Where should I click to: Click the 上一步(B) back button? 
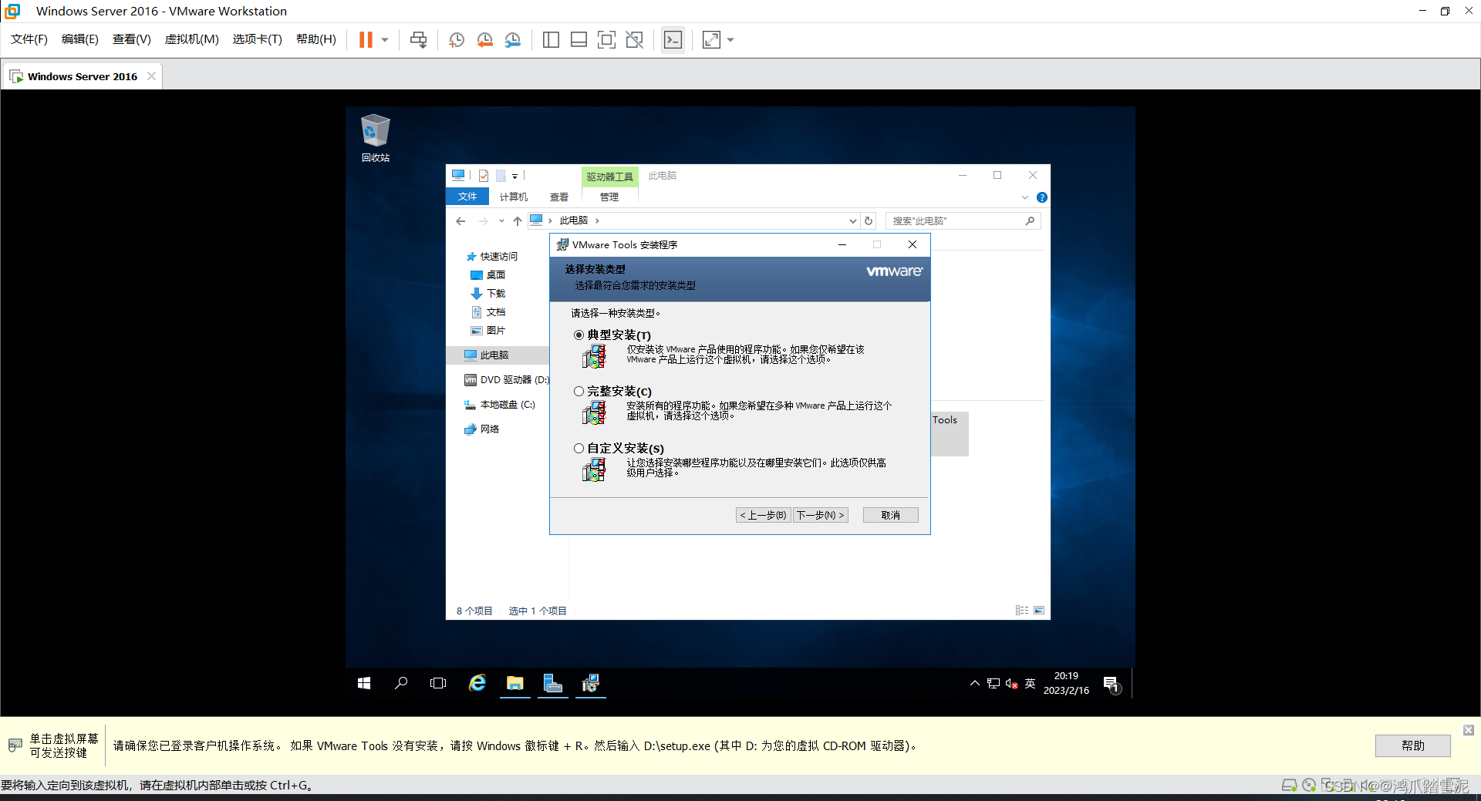(764, 515)
